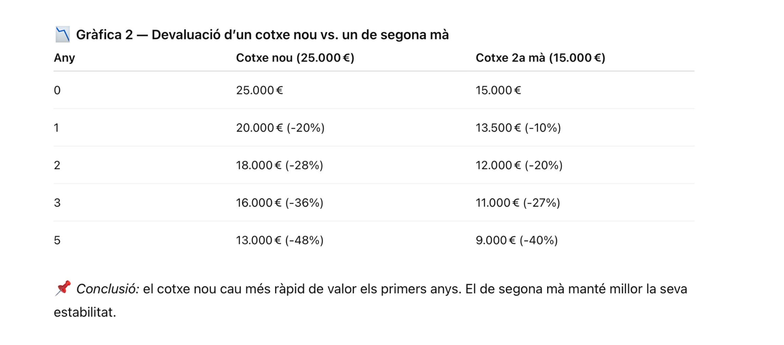Click the red pushpin emoji icon
This screenshot has height=345, width=784.
tap(63, 288)
